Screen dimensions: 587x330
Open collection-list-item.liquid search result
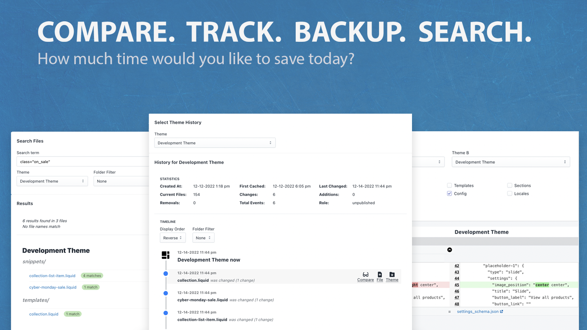pyautogui.click(x=52, y=276)
